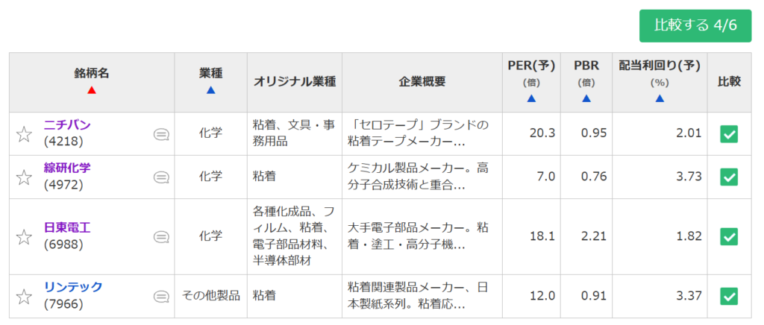The width and height of the screenshot is (764, 325).
Task: Toggle compare checkbox for 日東電工
Action: (x=729, y=236)
